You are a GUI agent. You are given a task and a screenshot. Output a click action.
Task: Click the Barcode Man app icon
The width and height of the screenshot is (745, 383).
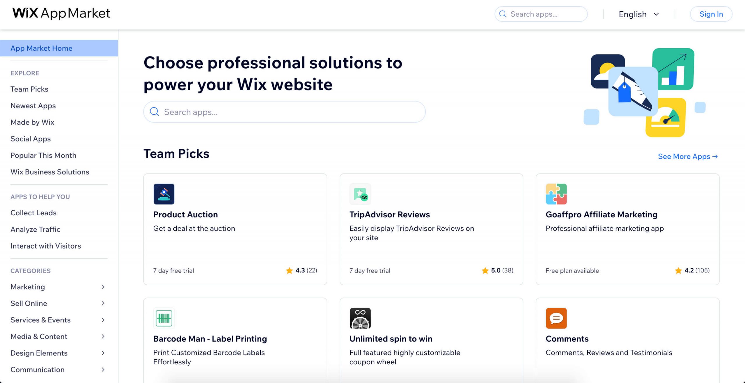coord(164,318)
